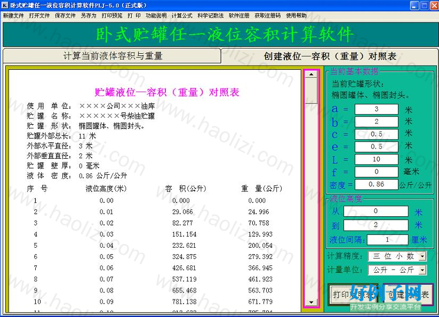439x317 pixels.
Task: Click the c value input field
Action: click(376, 134)
